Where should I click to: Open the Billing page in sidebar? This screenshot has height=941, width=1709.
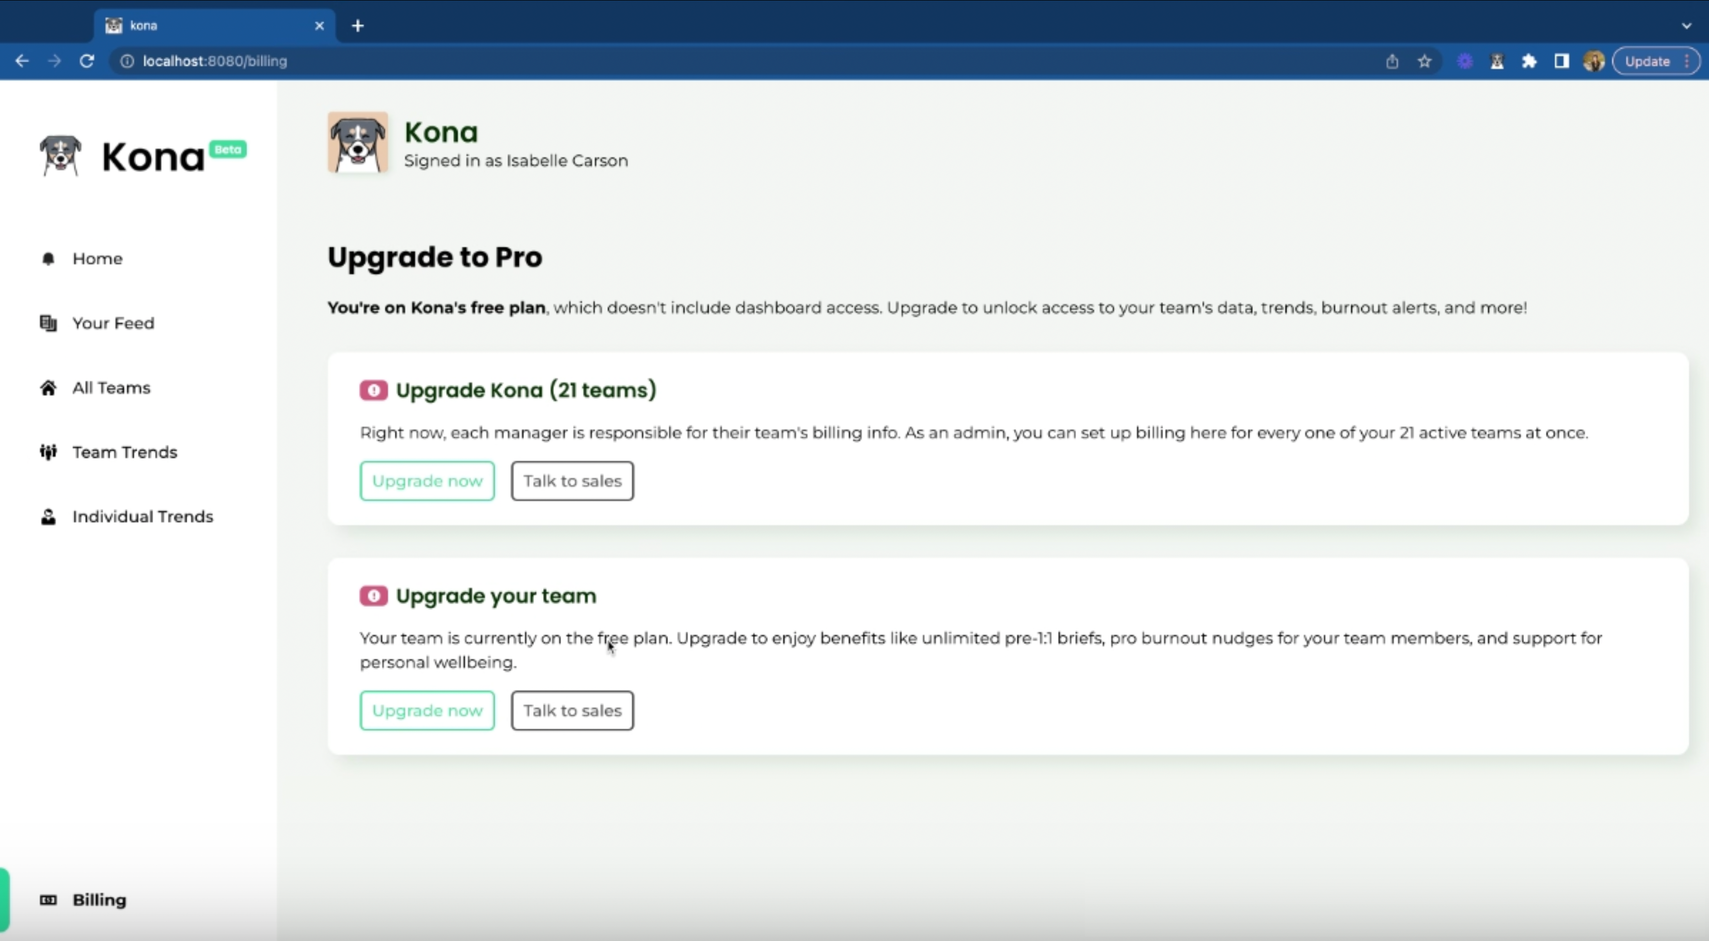point(99,900)
